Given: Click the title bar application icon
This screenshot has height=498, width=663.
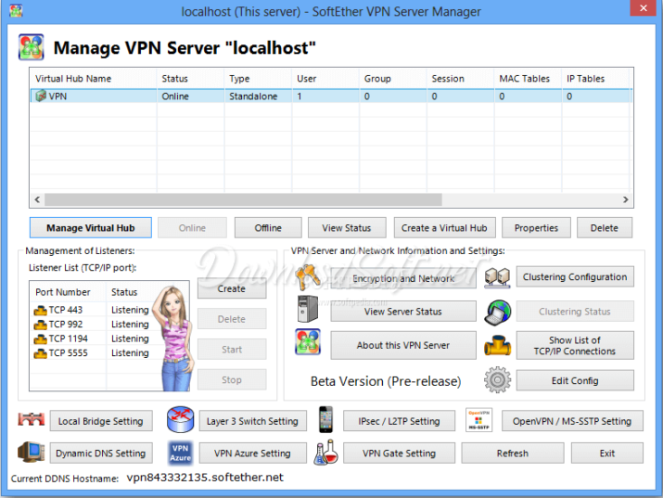Looking at the screenshot, I should pyautogui.click(x=16, y=10).
